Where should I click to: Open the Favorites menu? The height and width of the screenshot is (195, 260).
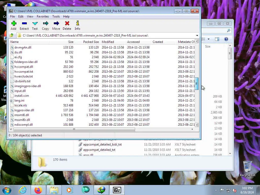point(43,17)
